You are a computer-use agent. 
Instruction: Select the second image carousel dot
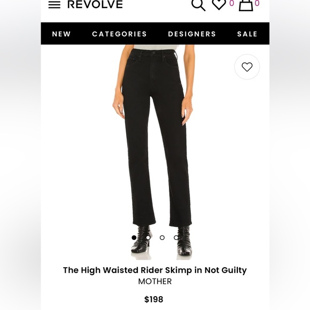(x=148, y=238)
